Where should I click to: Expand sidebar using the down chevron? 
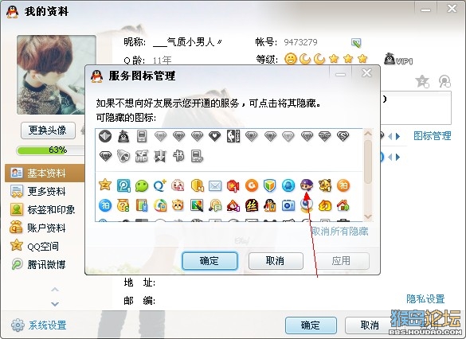(x=55, y=304)
